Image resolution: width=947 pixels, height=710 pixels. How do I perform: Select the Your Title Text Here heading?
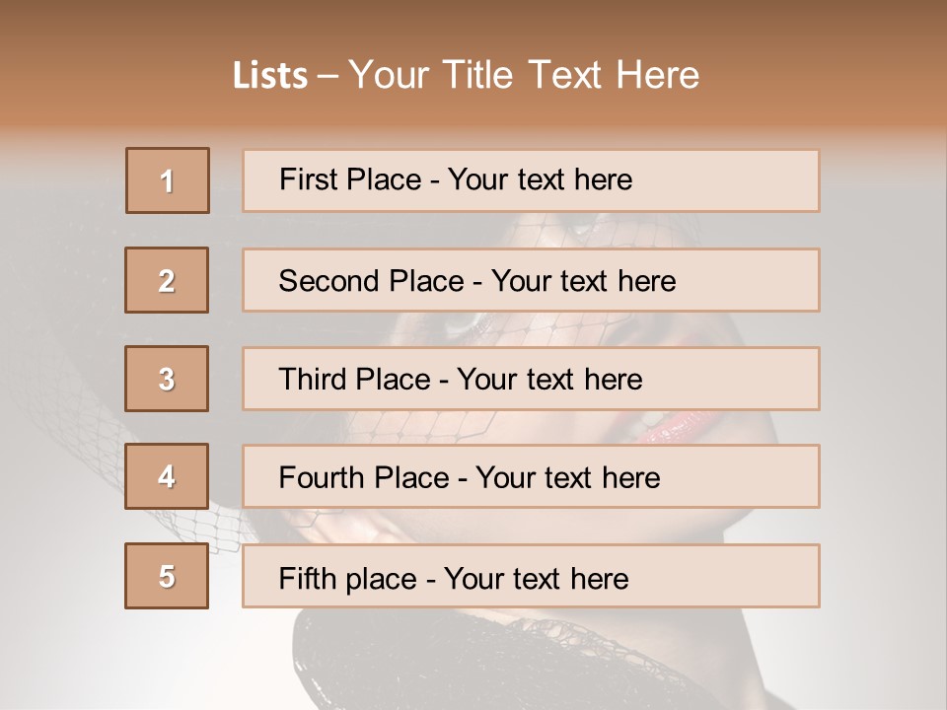coord(524,75)
